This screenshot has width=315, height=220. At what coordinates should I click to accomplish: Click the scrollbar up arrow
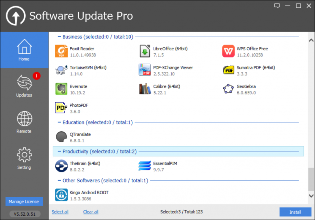pyautogui.click(x=311, y=40)
